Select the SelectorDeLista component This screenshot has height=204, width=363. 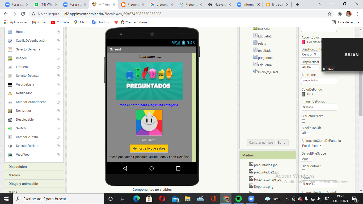[x=27, y=76]
